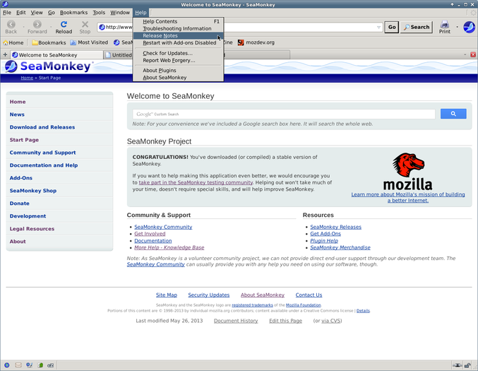Image resolution: width=478 pixels, height=371 pixels.
Task: Go back with the Back toolbar button
Action: (11, 27)
